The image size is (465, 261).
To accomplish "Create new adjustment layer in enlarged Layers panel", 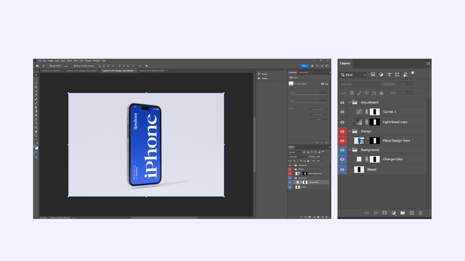I will (394, 213).
